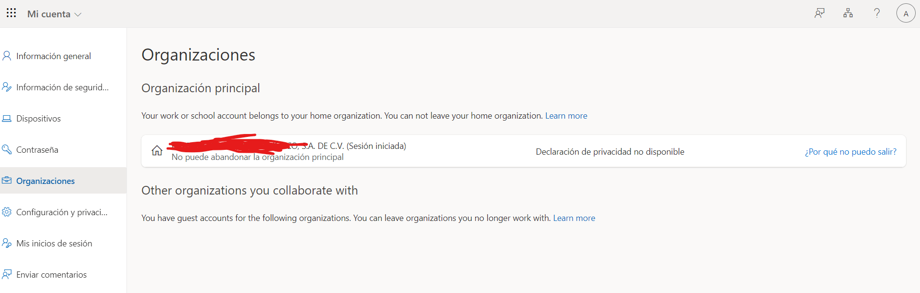Open Configuración y privacidad
The height and width of the screenshot is (293, 920).
(62, 212)
